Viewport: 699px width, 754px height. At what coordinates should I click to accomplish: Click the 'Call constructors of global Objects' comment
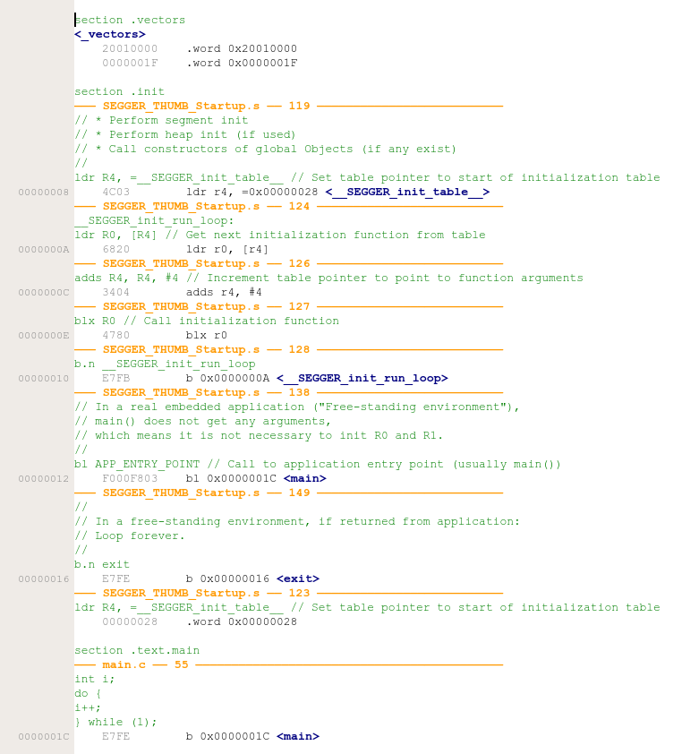[x=265, y=149]
